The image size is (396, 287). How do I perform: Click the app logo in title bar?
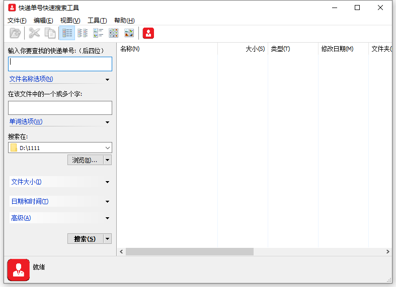coord(12,8)
